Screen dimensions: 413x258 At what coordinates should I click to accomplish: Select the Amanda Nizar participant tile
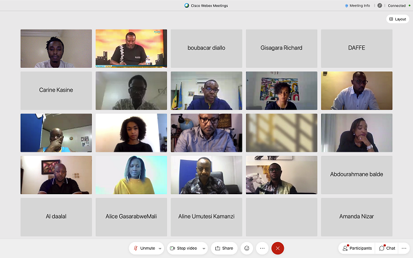click(356, 217)
